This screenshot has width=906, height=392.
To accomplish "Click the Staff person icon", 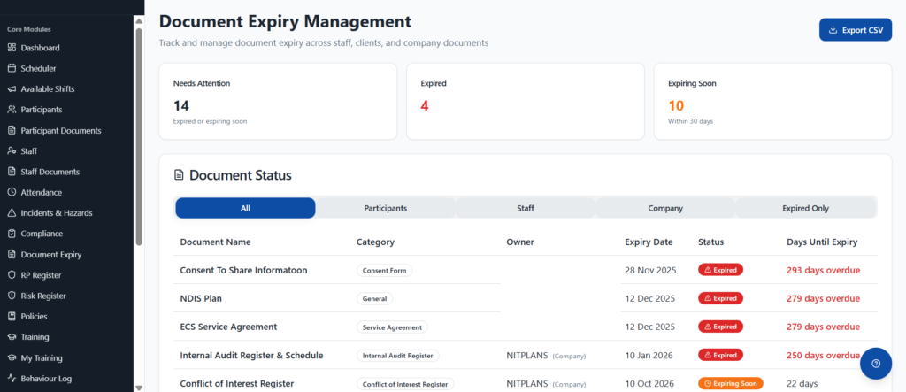I will pyautogui.click(x=12, y=151).
